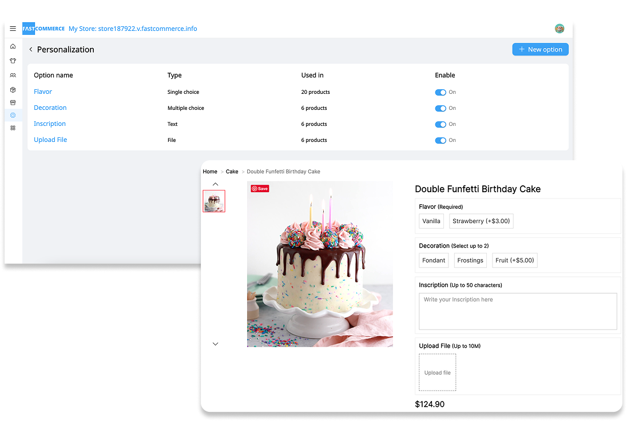Screen dimensions: 627x421
Task: Turn off the Decoration option toggle
Action: pyautogui.click(x=441, y=108)
